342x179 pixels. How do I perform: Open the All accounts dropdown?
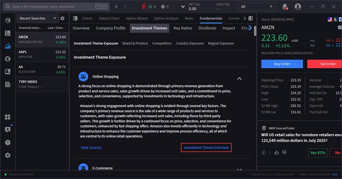[257, 6]
